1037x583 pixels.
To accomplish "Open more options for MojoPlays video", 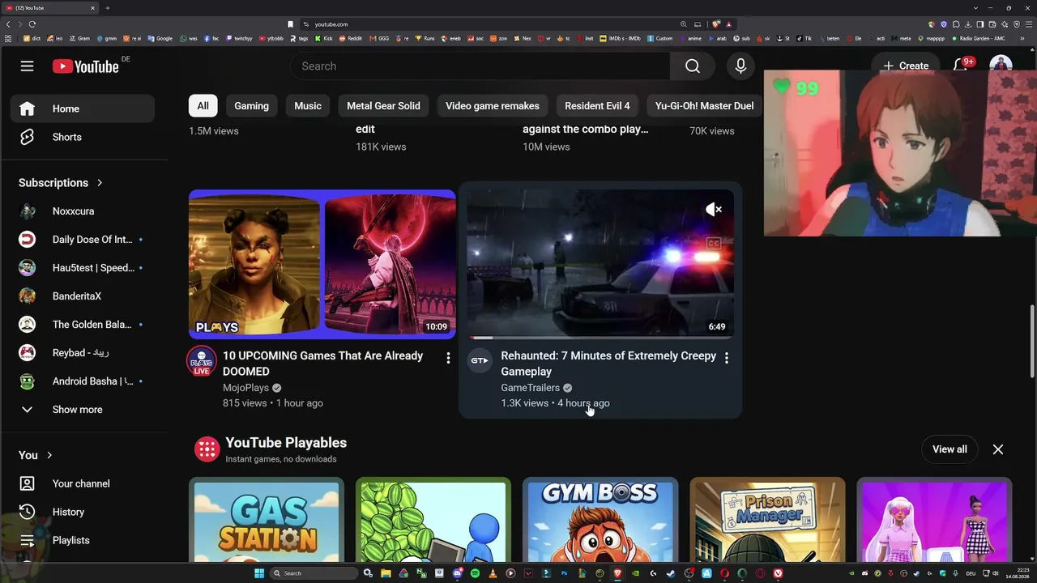I will tap(448, 358).
